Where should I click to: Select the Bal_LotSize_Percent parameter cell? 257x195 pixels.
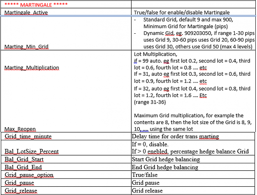[66, 148]
